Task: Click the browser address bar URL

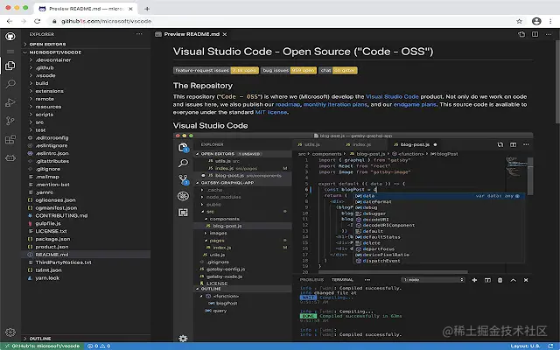Action: (x=106, y=21)
